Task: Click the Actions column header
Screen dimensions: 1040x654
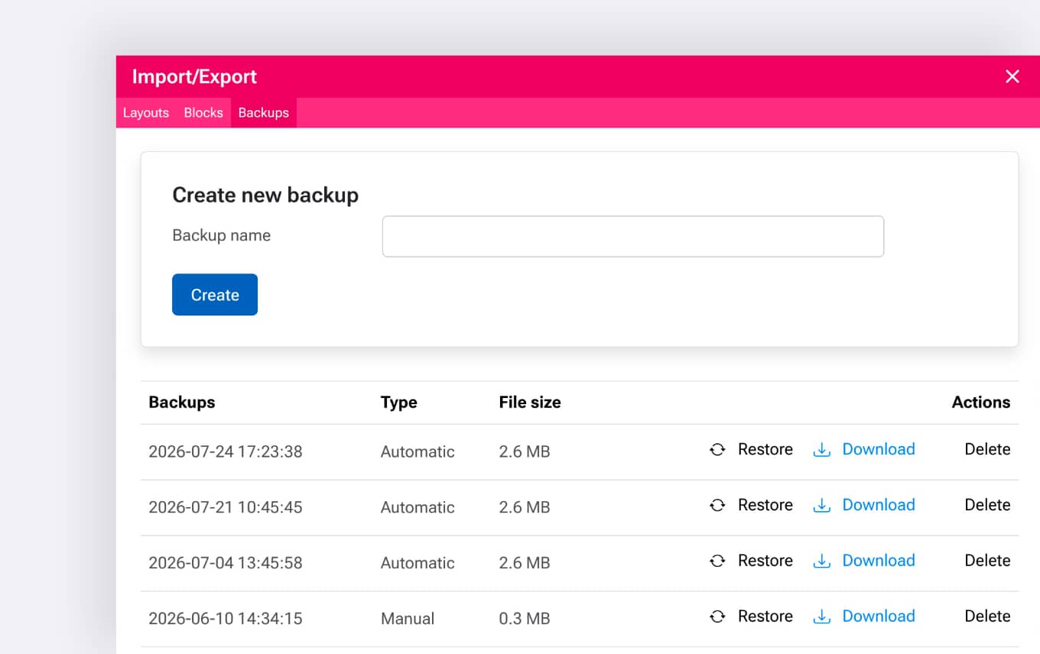Action: [x=981, y=403]
